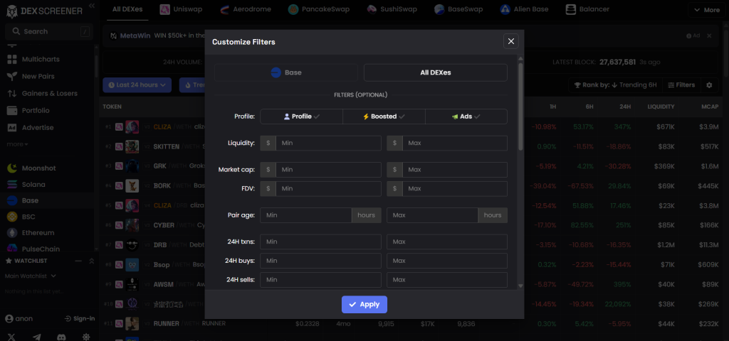Focus the Pair age Min field
Viewport: 729px width, 341px height.
[x=306, y=215]
